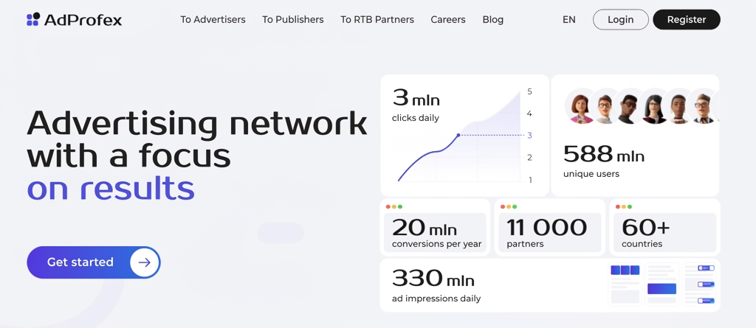Image resolution: width=756 pixels, height=328 pixels.
Task: Click the Get started button
Action: click(94, 262)
